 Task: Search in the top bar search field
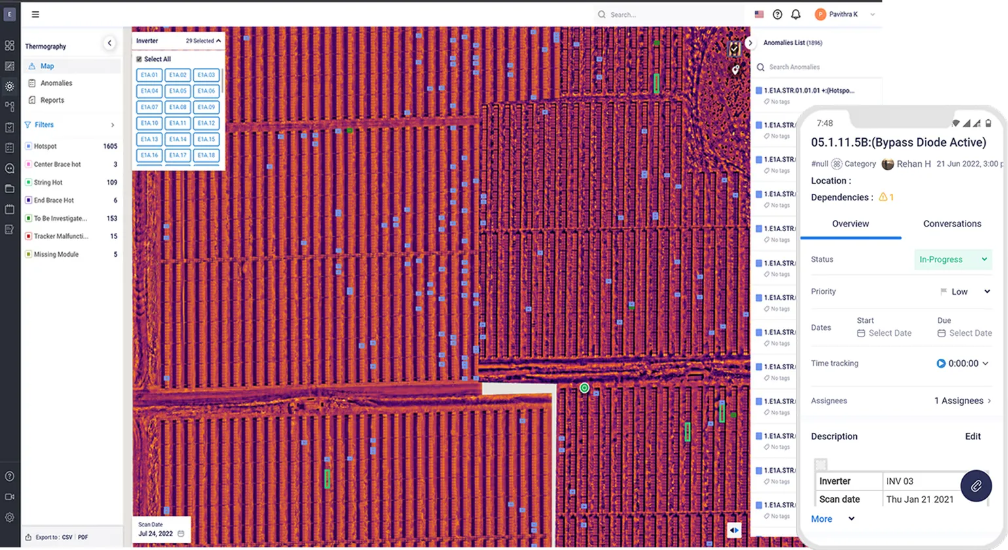pyautogui.click(x=669, y=14)
